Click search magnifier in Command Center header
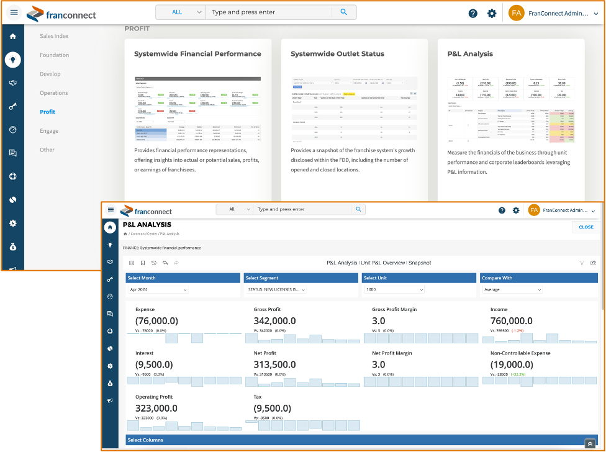 coord(343,12)
